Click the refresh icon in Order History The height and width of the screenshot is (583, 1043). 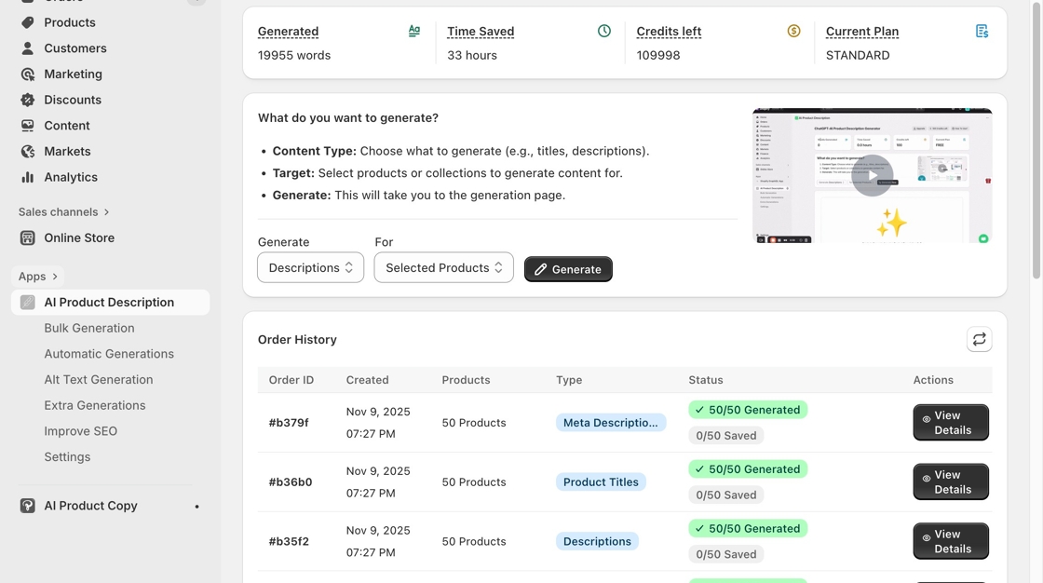(979, 340)
